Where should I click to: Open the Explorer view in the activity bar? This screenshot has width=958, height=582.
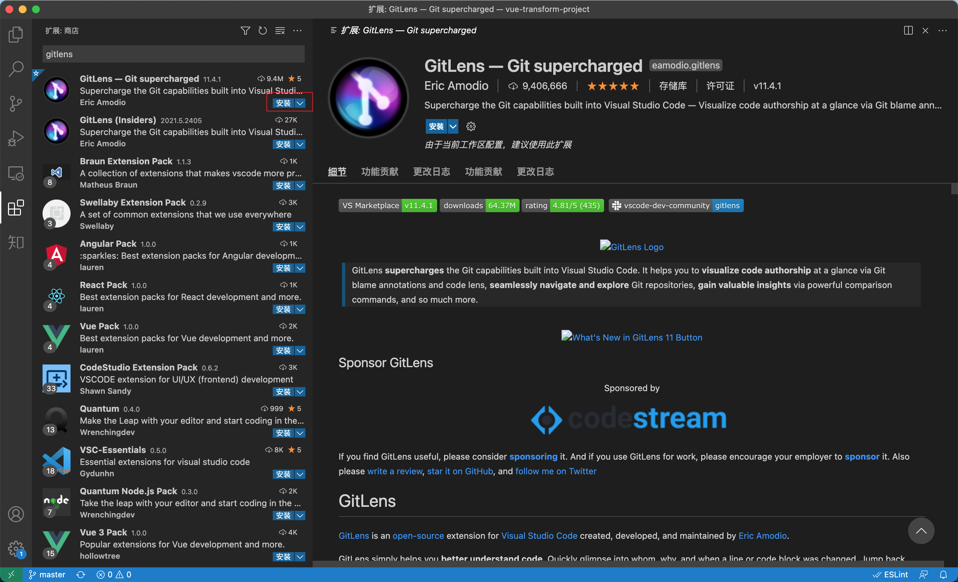(16, 35)
